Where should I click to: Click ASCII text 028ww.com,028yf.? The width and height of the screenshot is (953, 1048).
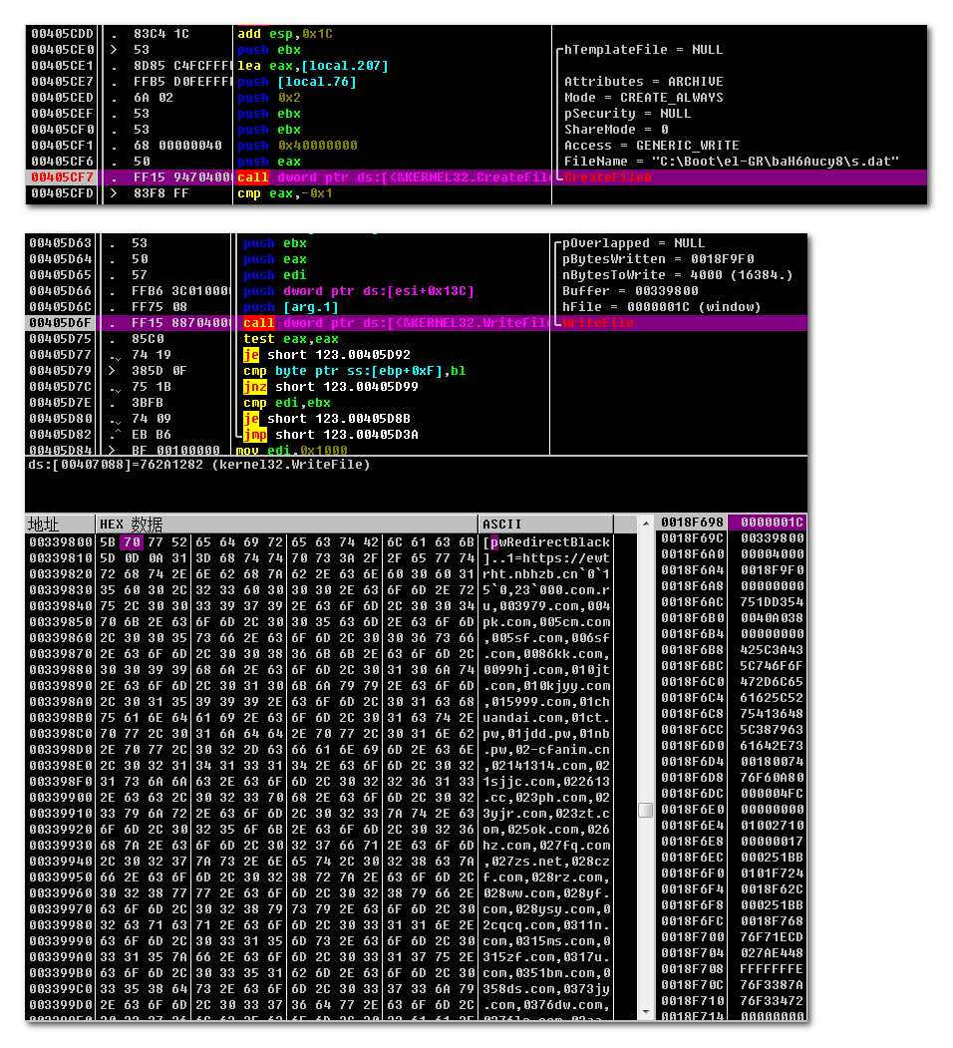[546, 892]
